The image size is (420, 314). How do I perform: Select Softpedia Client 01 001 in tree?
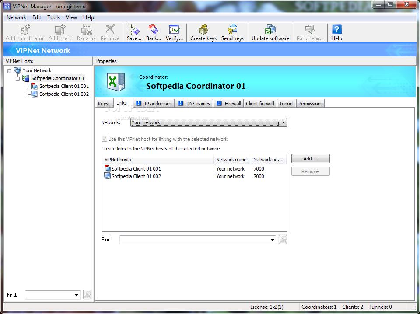tap(64, 86)
